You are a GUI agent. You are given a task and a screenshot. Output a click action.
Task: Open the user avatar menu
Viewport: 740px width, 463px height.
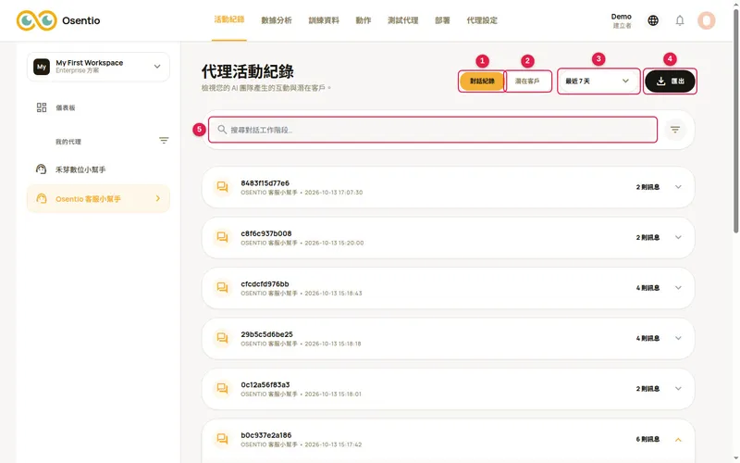pos(707,20)
